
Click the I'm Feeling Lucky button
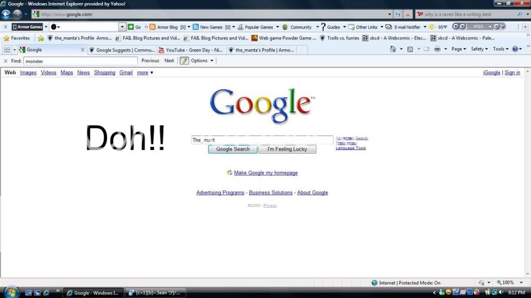pyautogui.click(x=287, y=149)
